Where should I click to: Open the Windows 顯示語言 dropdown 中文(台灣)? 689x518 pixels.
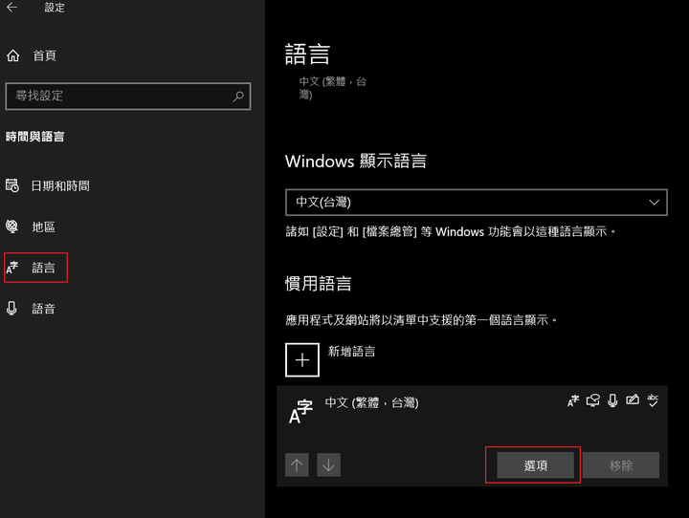tap(477, 203)
